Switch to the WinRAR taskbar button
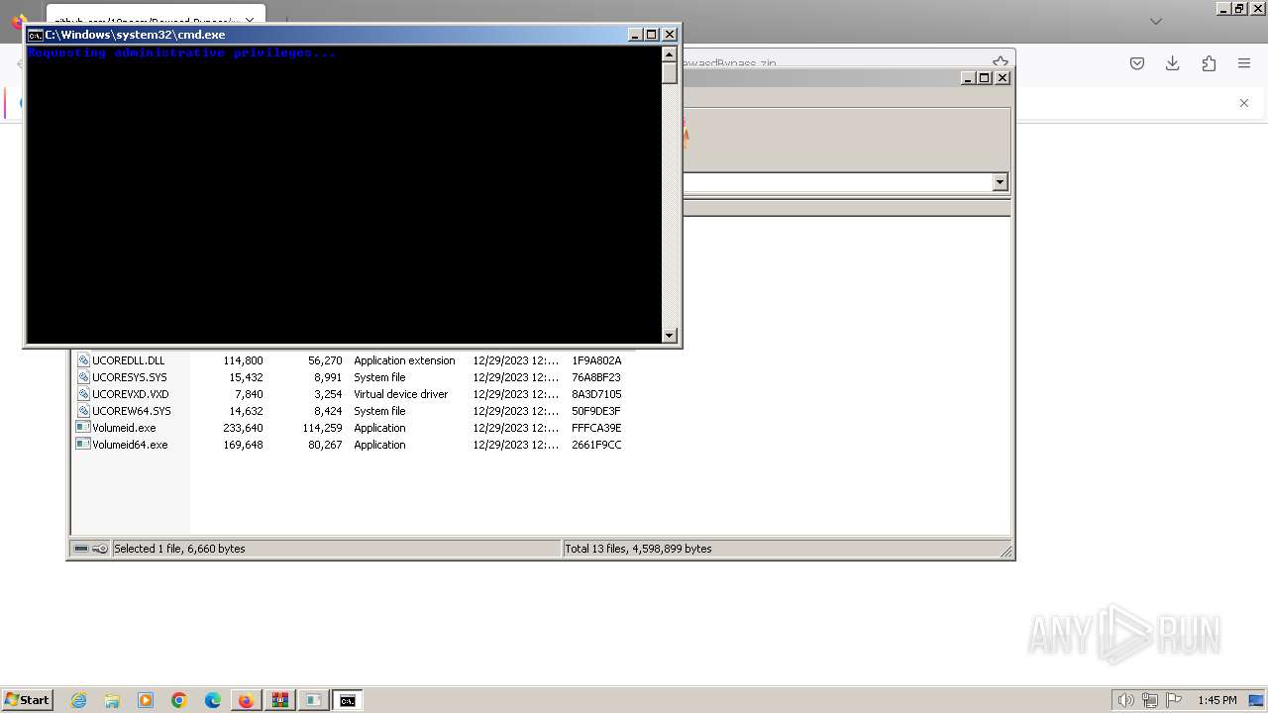Screen dimensions: 1268x713 click(279, 700)
